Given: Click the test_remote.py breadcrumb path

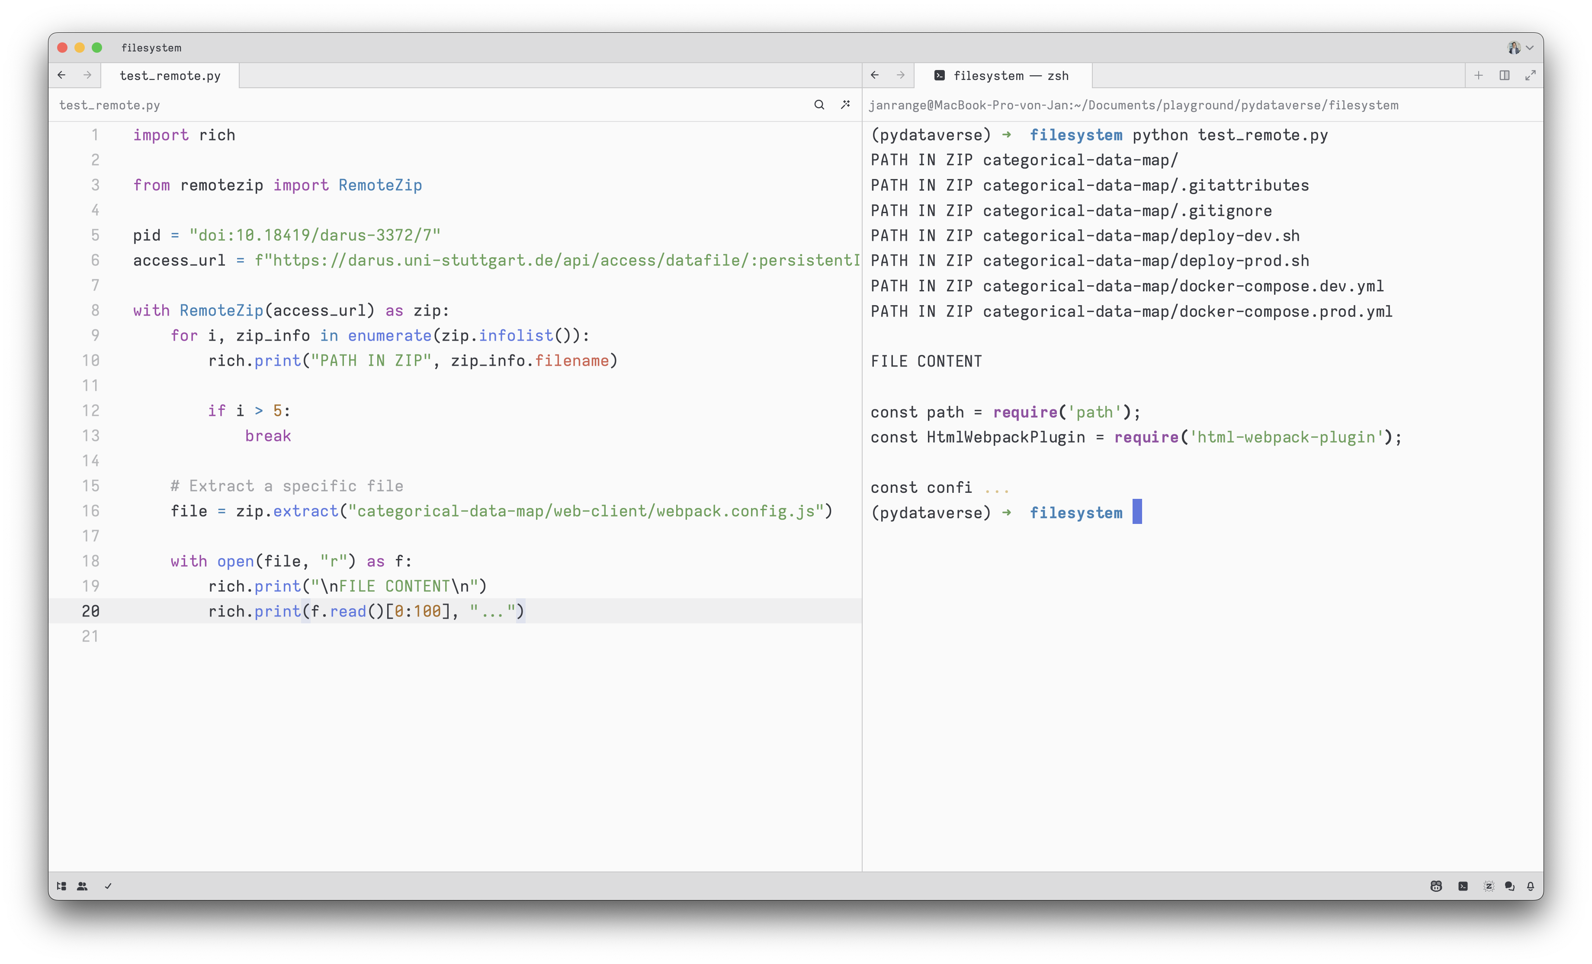Looking at the screenshot, I should point(110,105).
